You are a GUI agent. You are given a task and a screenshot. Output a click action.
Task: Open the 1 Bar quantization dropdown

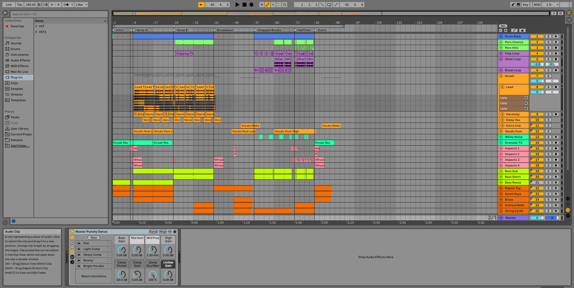click(81, 4)
